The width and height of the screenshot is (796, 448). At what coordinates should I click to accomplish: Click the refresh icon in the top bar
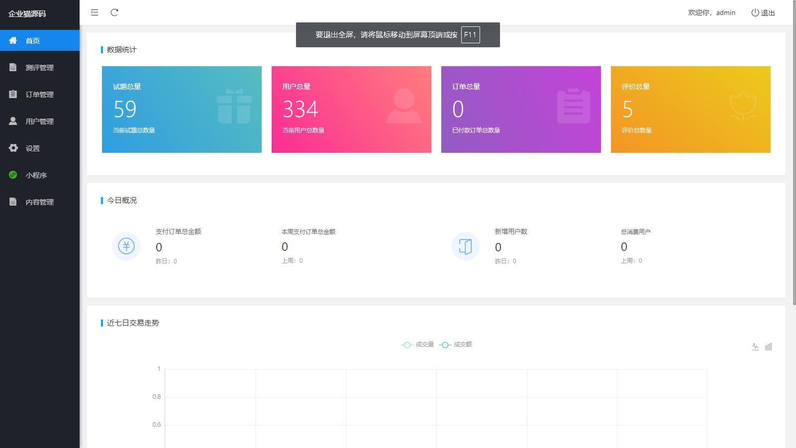114,12
